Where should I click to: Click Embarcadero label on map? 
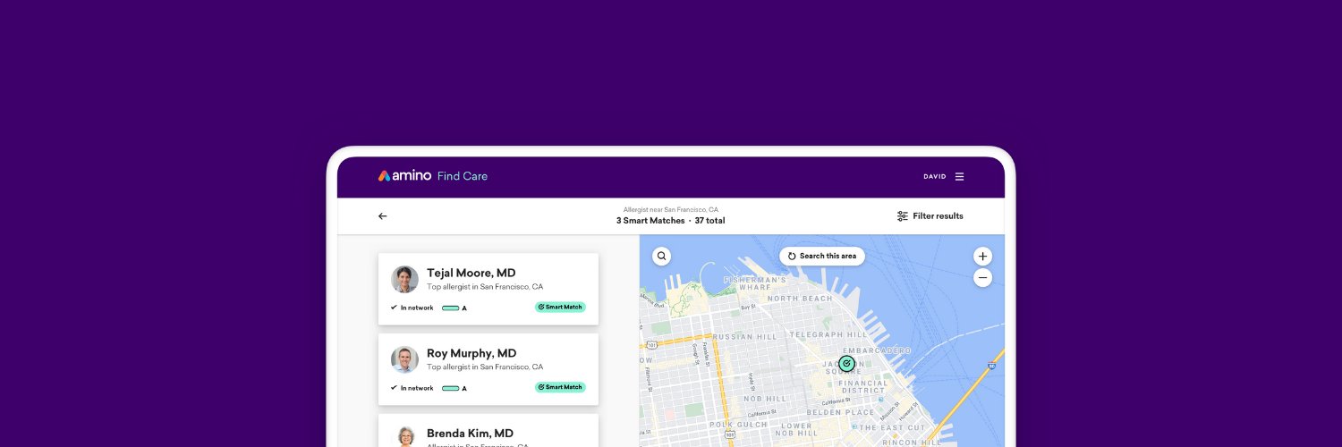point(878,350)
